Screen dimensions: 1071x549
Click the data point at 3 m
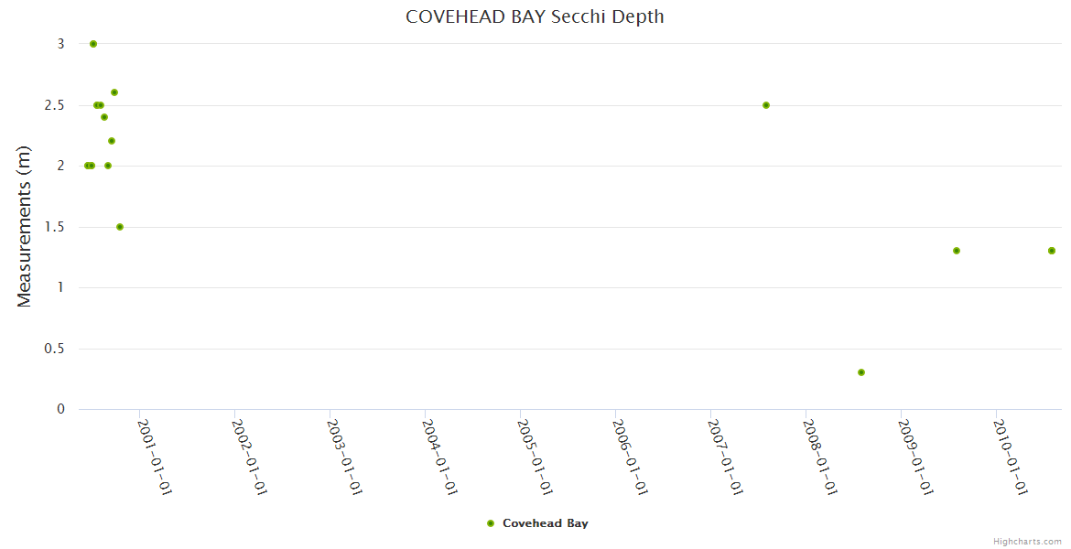[93, 44]
